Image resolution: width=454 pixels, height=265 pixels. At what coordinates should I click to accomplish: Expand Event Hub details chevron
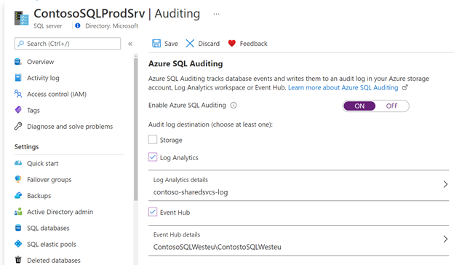[445, 239]
